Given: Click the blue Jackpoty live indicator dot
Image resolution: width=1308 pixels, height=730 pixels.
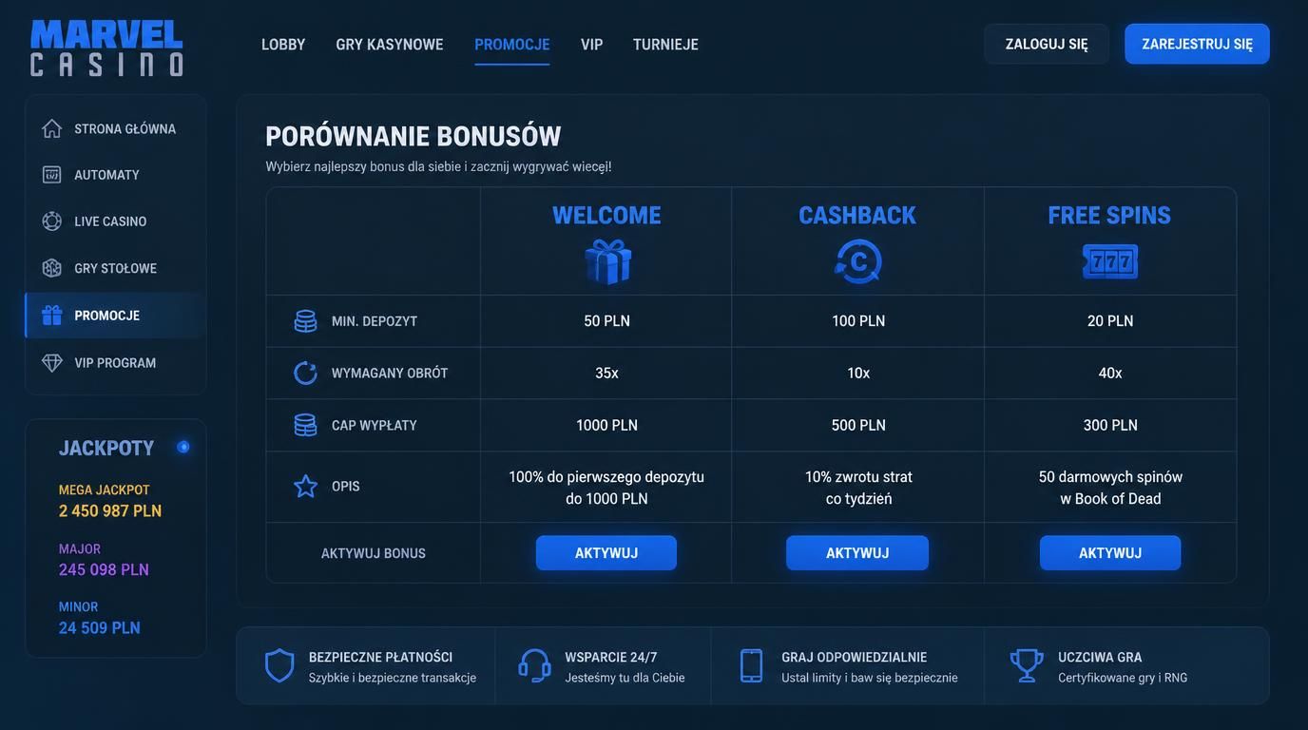Looking at the screenshot, I should click(x=183, y=447).
